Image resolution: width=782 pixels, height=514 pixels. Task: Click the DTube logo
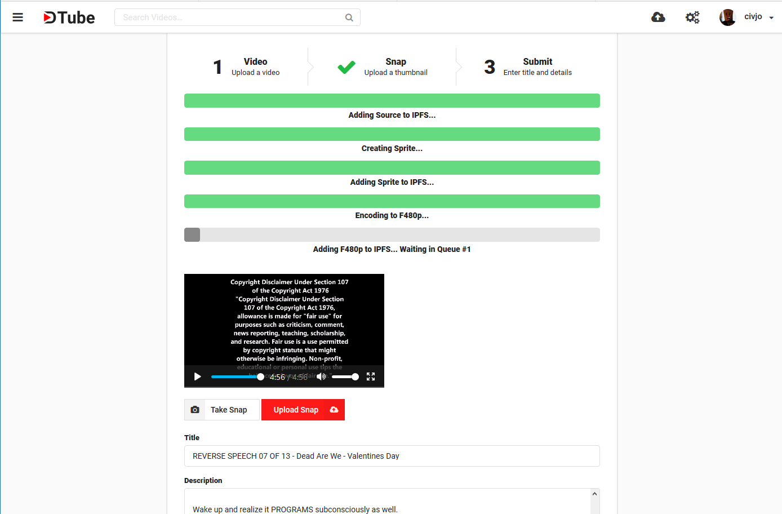(x=68, y=17)
